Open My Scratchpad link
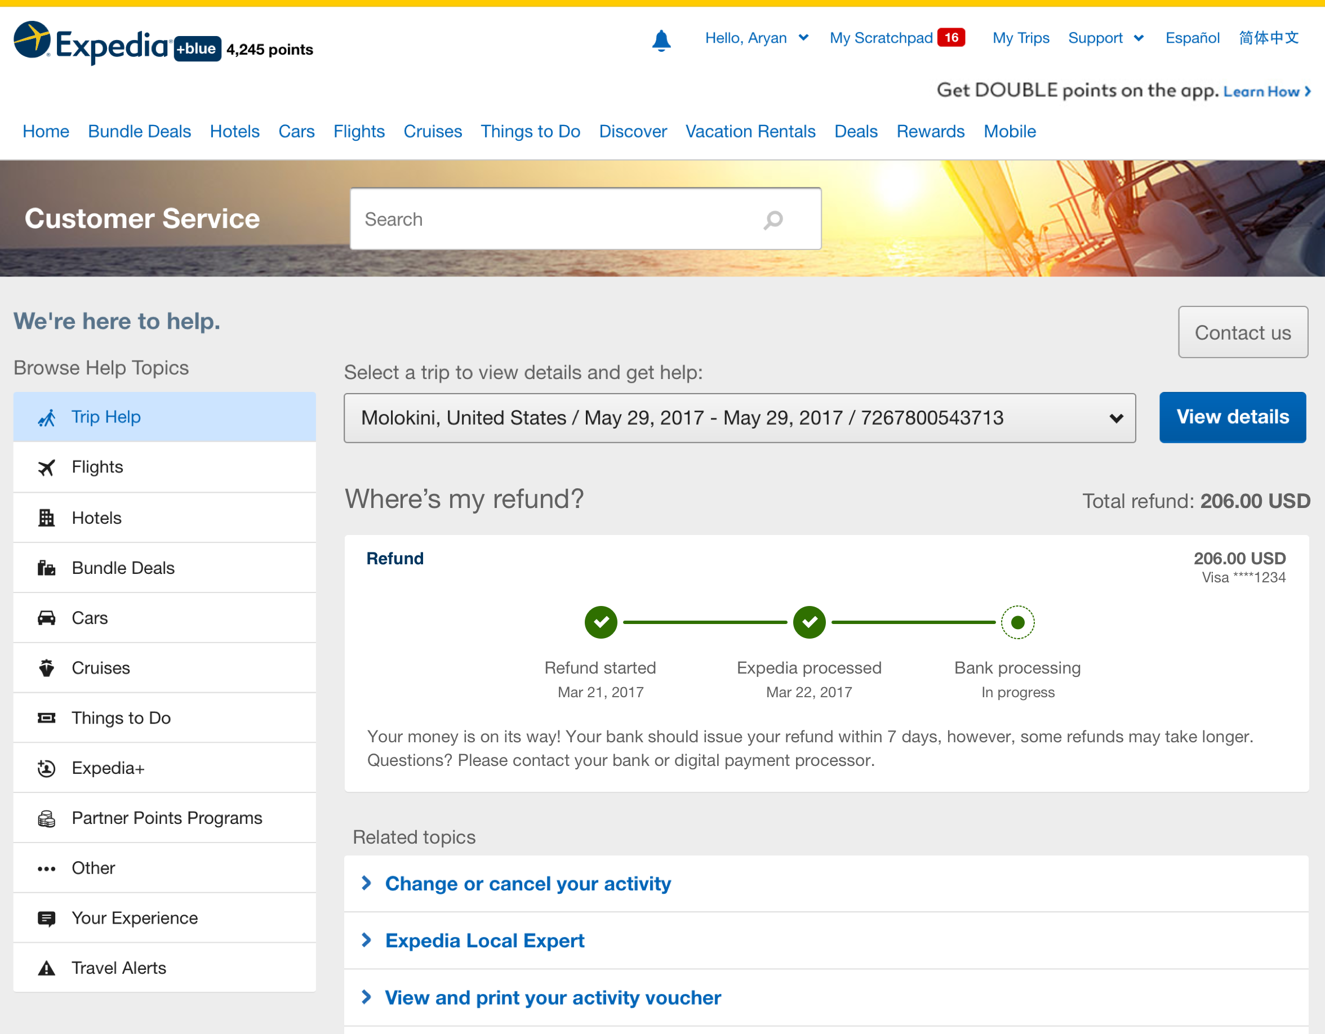Viewport: 1325px width, 1034px height. tap(881, 38)
